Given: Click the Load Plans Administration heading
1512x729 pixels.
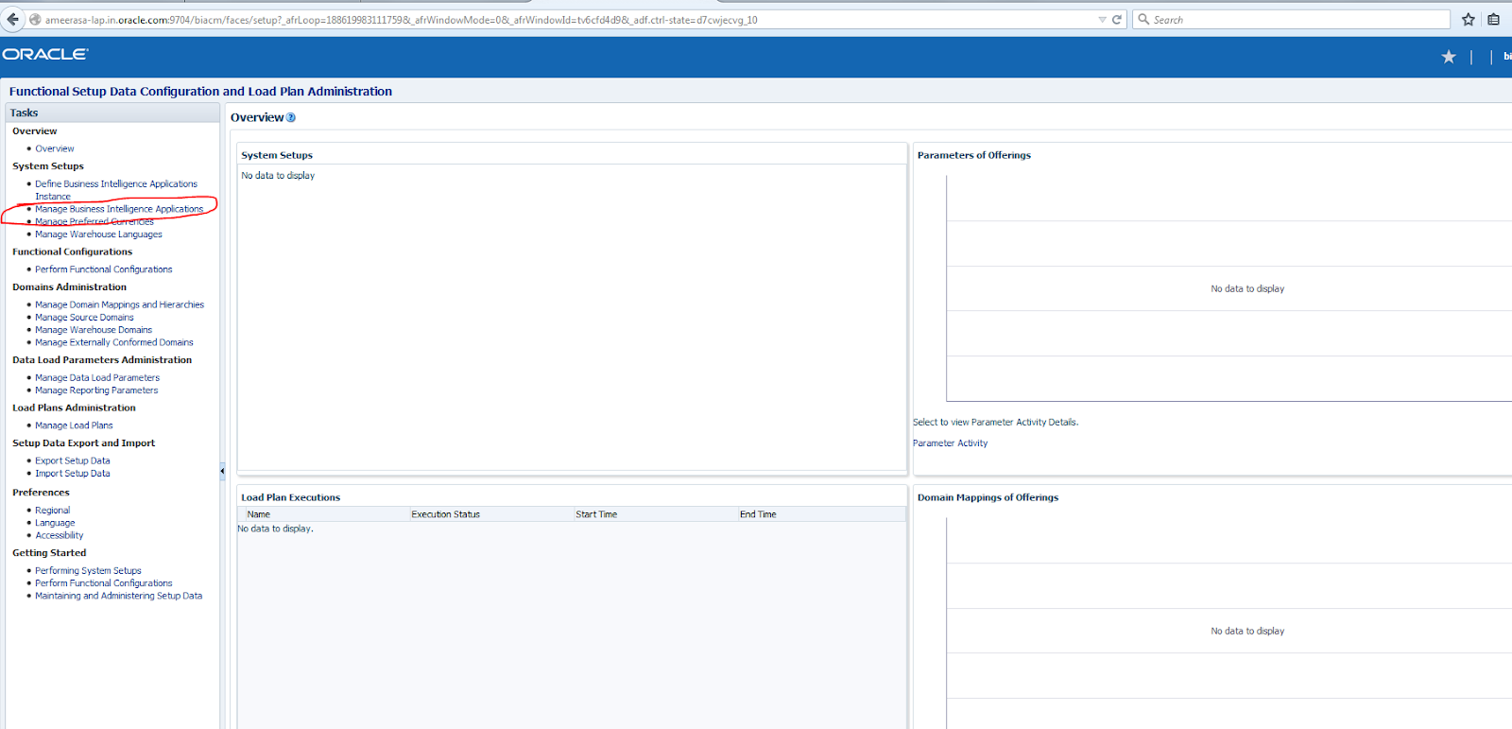Looking at the screenshot, I should (74, 408).
